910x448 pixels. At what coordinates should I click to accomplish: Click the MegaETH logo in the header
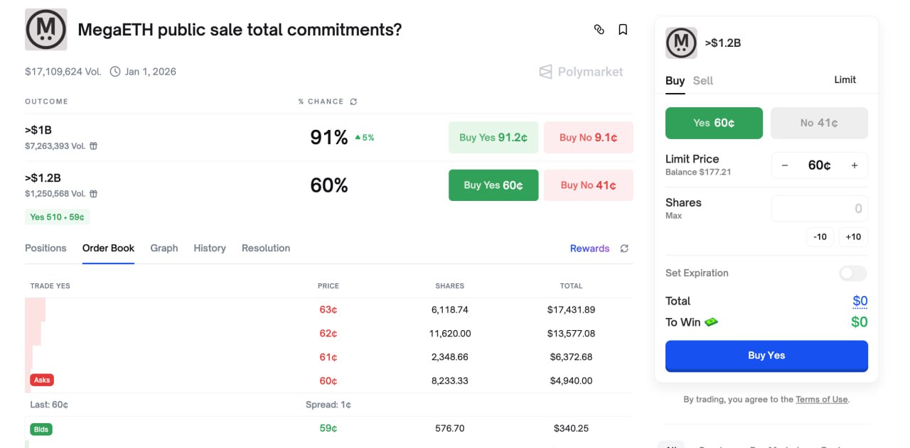[x=45, y=30]
